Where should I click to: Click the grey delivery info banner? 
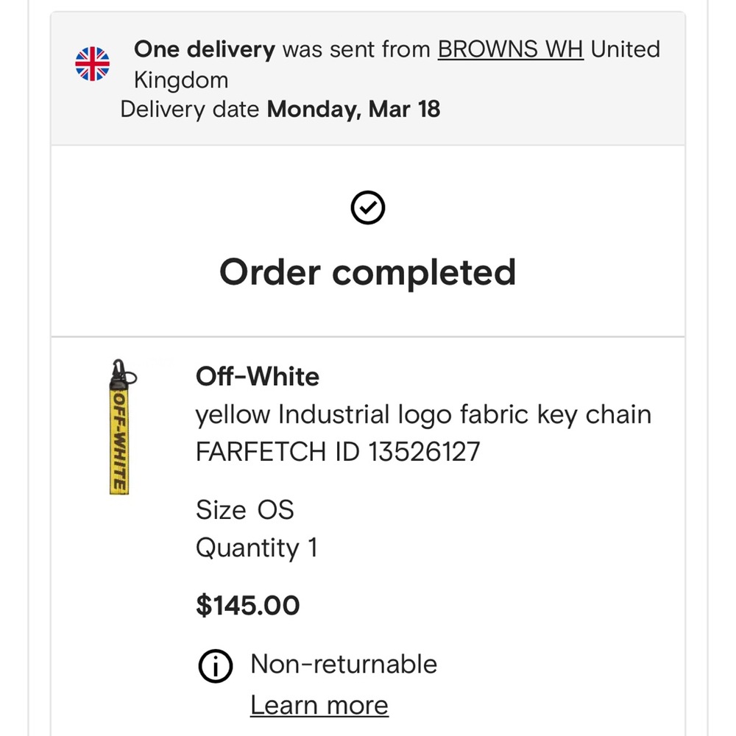coord(368,79)
